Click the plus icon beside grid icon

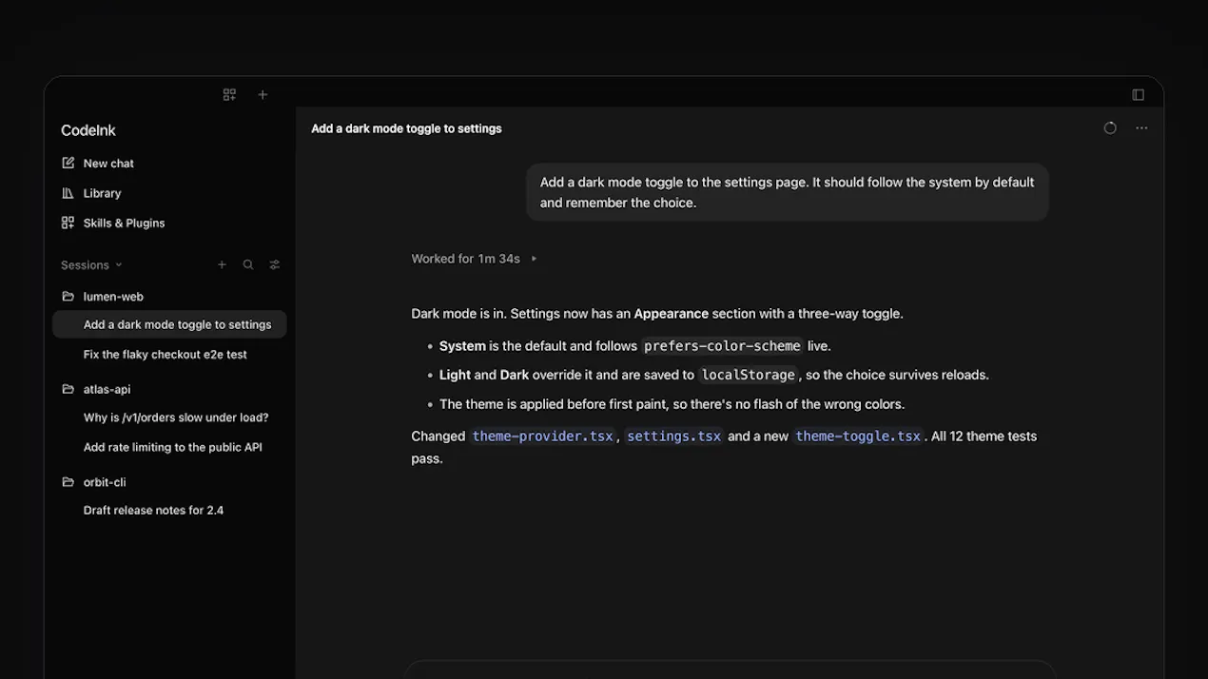pyautogui.click(x=263, y=94)
